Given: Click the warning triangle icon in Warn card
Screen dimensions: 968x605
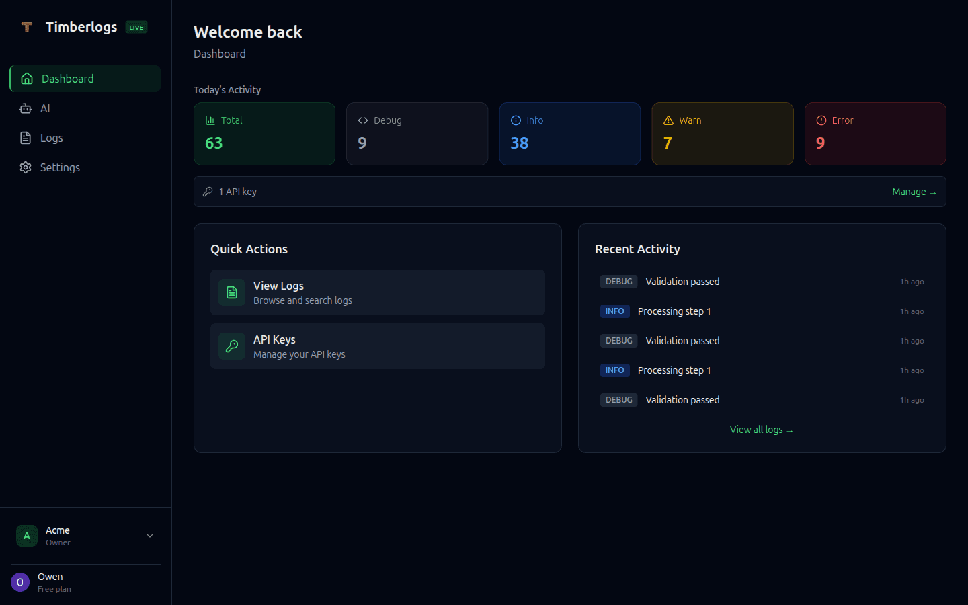Looking at the screenshot, I should point(668,120).
